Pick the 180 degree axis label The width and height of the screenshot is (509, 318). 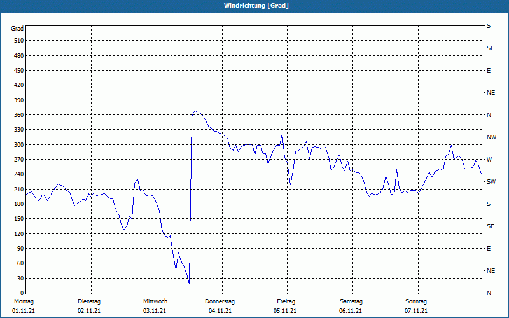coord(18,204)
